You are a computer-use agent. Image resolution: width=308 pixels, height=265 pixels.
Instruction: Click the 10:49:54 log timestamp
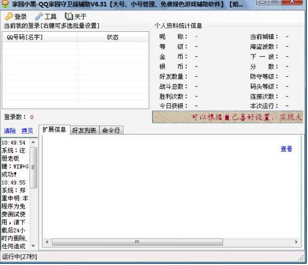[x=14, y=143]
